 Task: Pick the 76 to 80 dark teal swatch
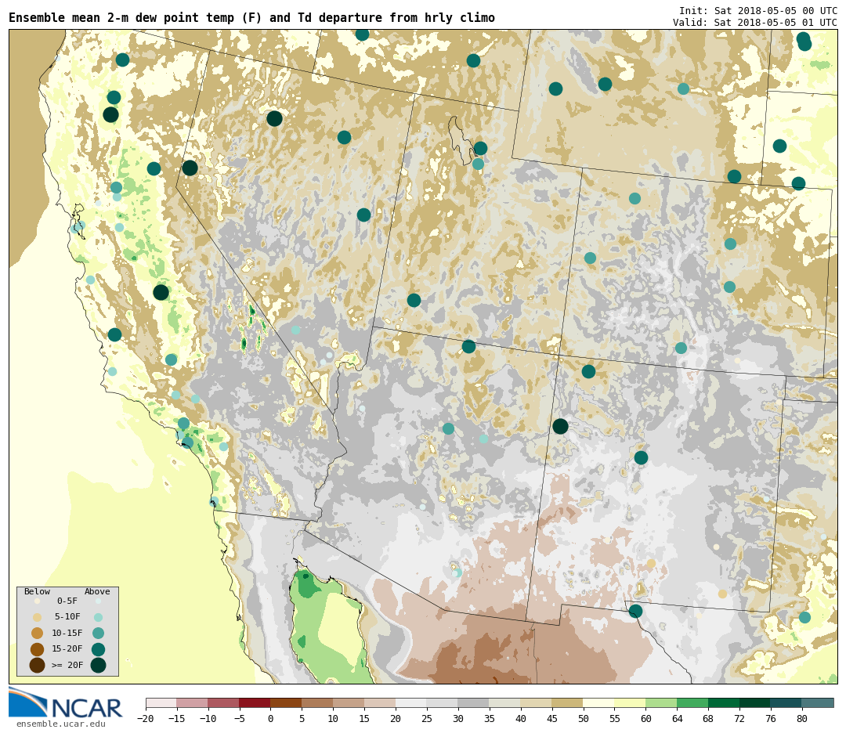[787, 702]
